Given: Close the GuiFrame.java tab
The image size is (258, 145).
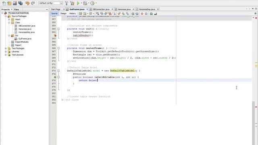Looking at the screenshot, I should (87, 9).
